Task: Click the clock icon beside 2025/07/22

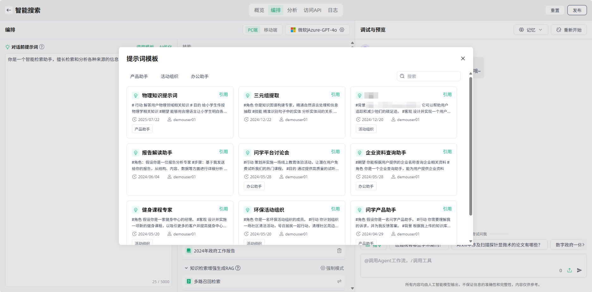Action: pyautogui.click(x=134, y=119)
